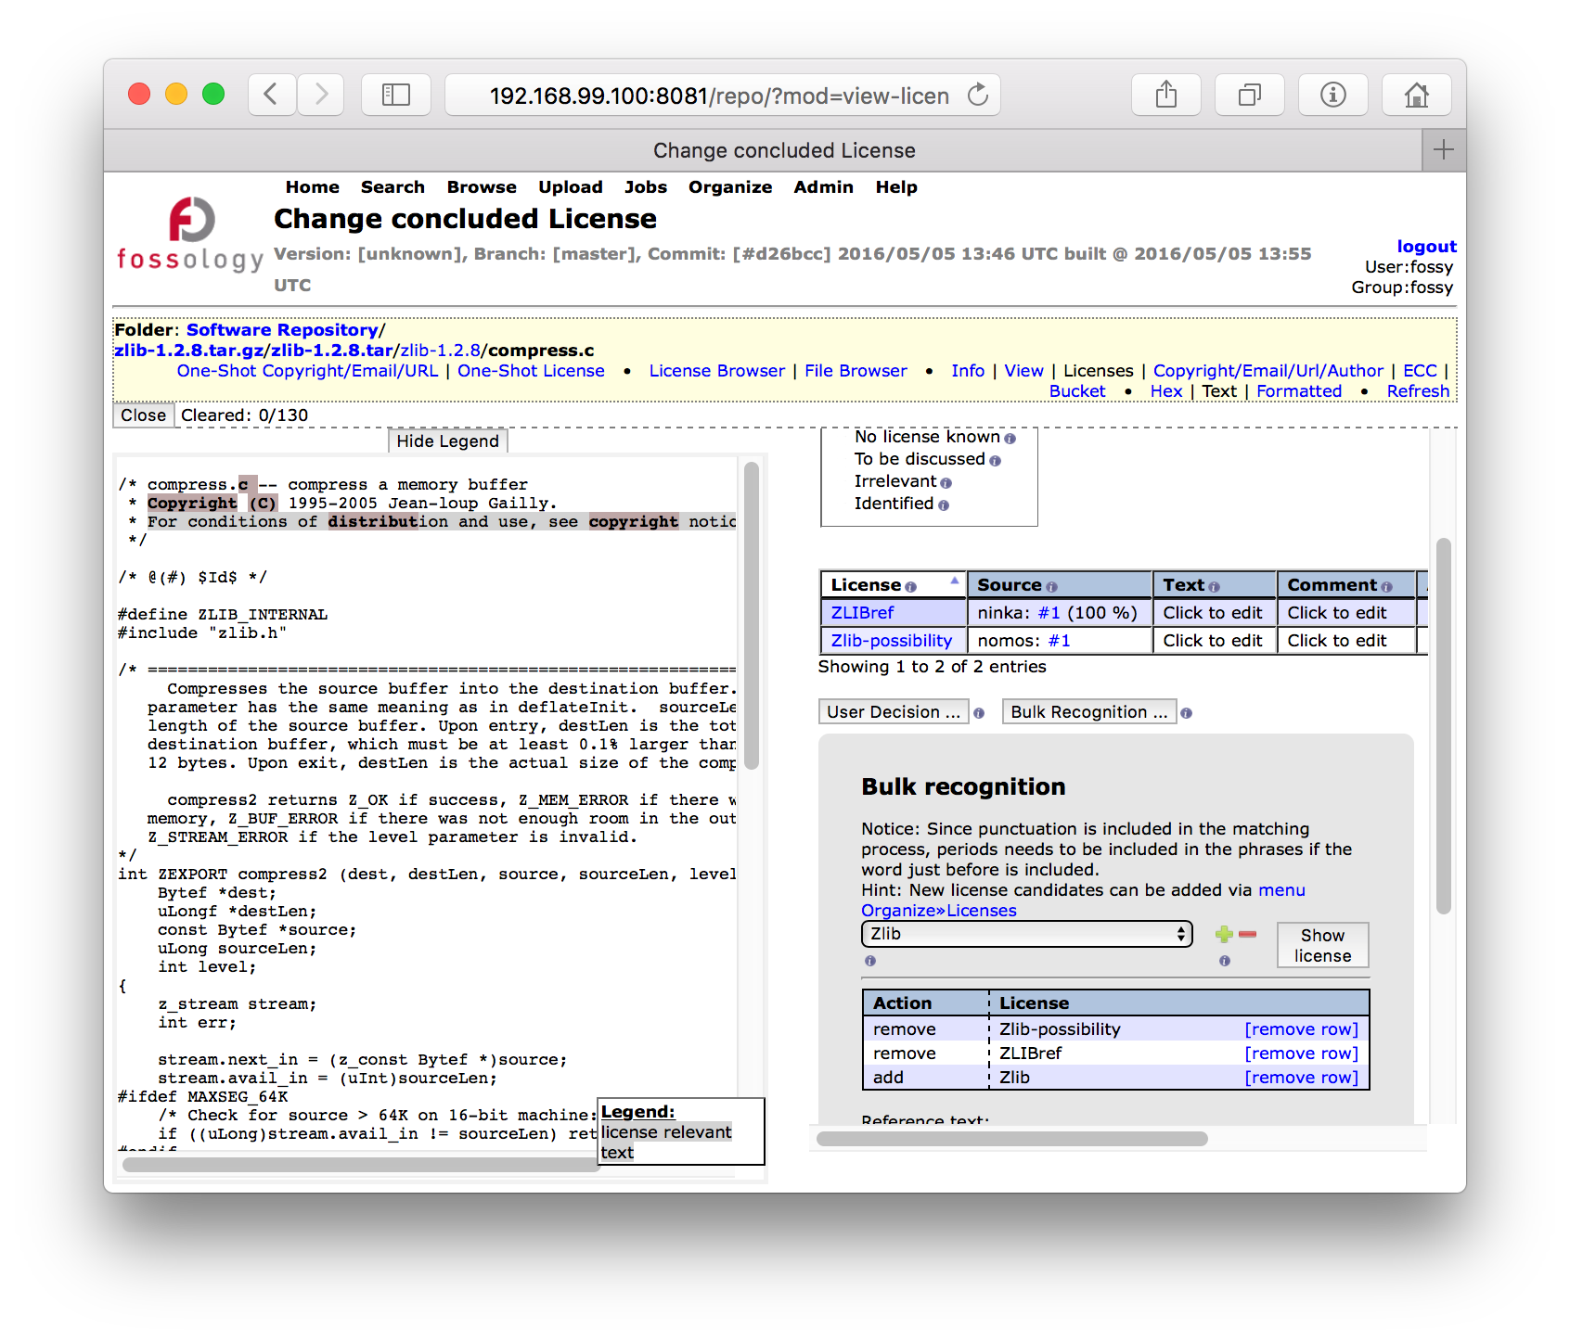Click info icon in License column header

click(910, 587)
